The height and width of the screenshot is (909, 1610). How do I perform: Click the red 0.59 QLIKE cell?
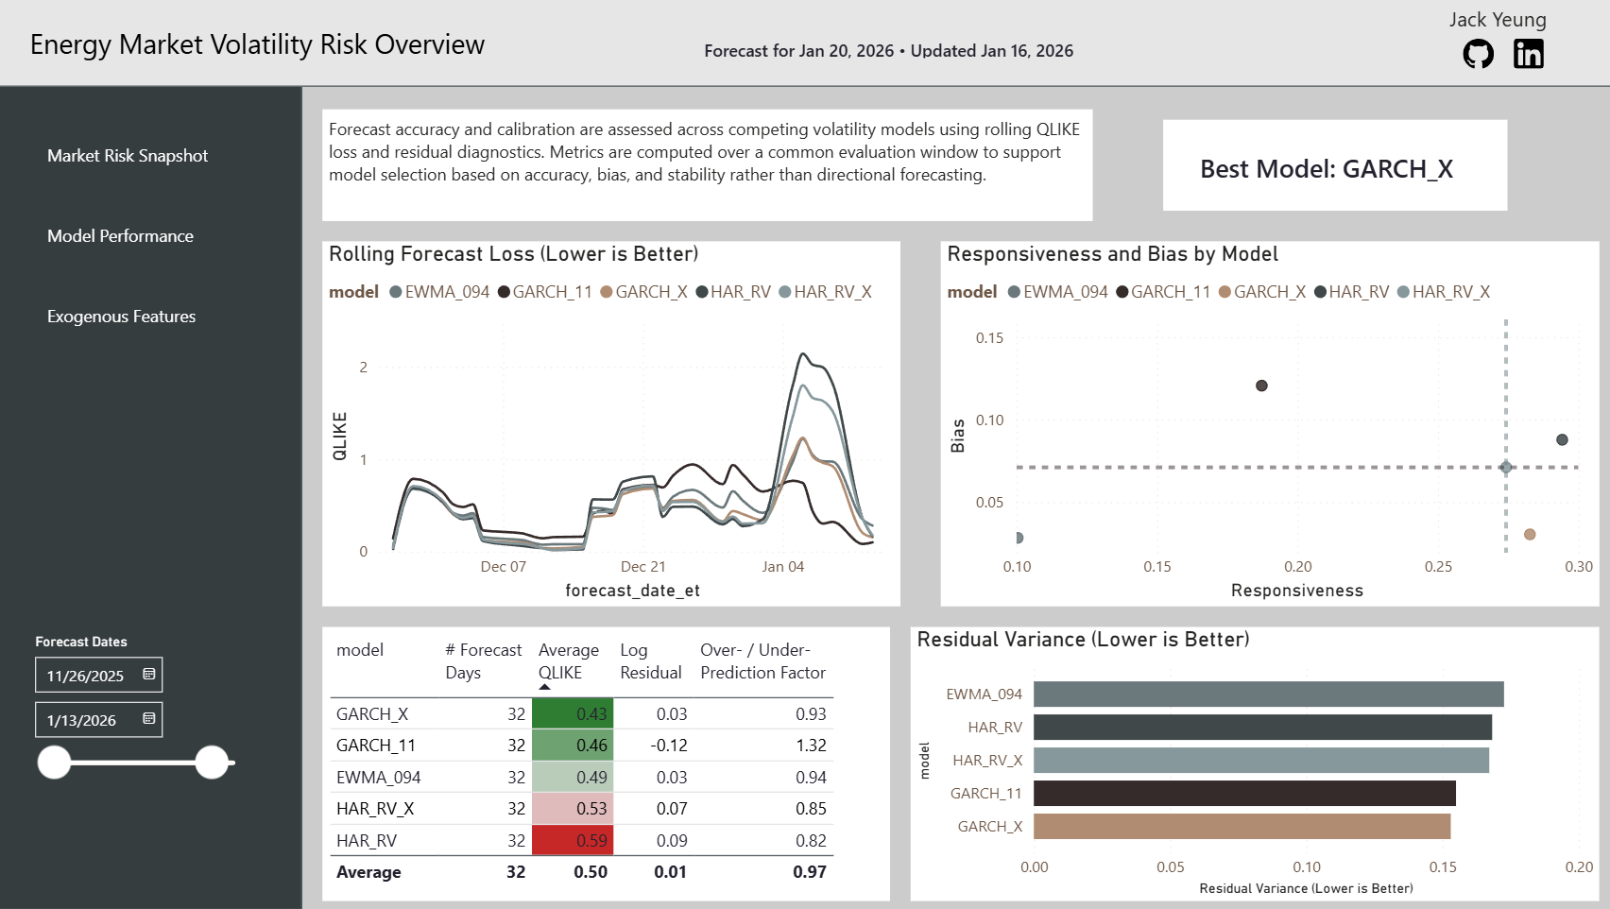[573, 840]
